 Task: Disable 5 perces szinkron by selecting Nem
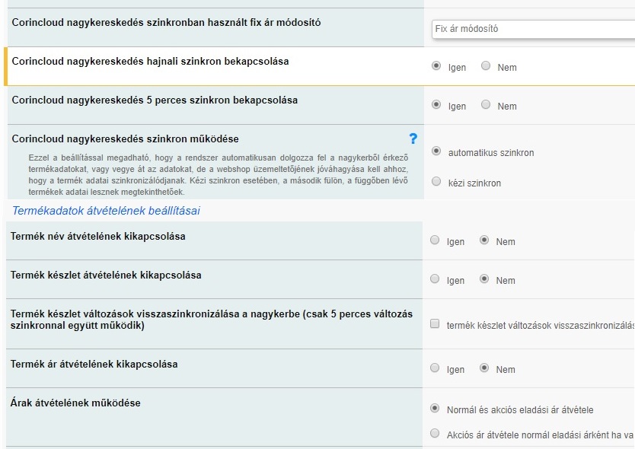click(485, 106)
